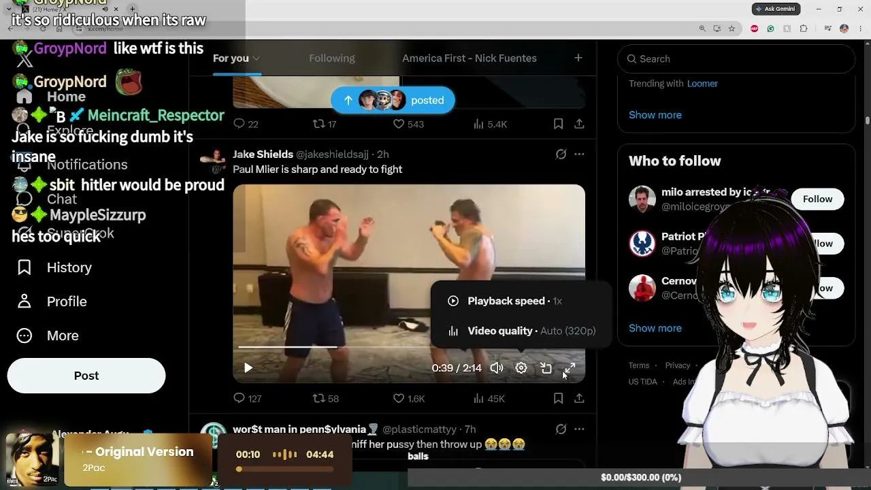The image size is (871, 490).
Task: Enter fullscreen on the video player
Action: [570, 368]
